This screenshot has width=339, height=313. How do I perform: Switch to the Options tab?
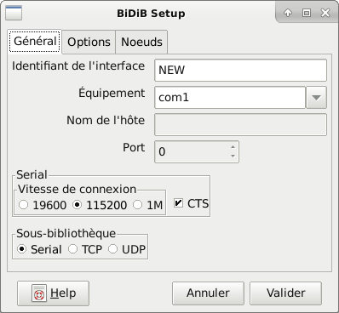pyautogui.click(x=89, y=42)
